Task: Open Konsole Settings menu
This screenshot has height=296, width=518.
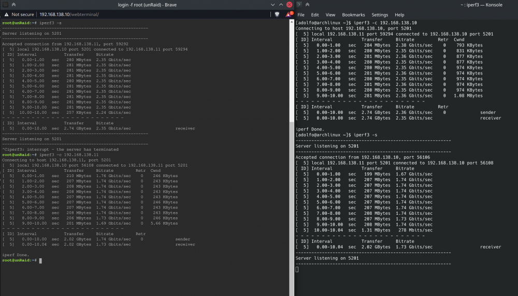Action: coord(380,15)
